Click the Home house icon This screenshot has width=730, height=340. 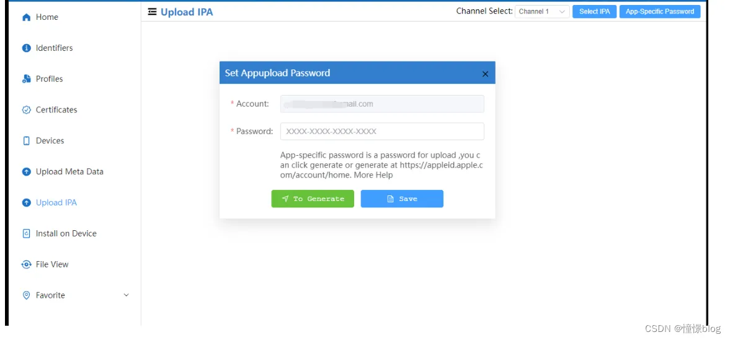tap(26, 17)
